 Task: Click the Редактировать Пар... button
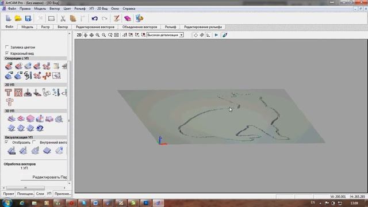pyautogui.click(x=50, y=177)
